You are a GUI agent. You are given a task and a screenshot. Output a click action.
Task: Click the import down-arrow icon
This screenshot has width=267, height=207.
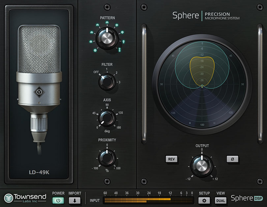pyautogui.click(x=74, y=201)
